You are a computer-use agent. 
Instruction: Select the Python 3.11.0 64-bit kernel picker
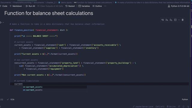point(178,6)
